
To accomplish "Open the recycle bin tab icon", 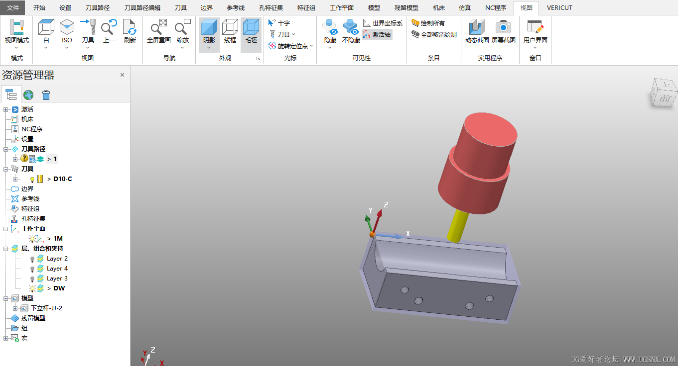I will (x=46, y=94).
